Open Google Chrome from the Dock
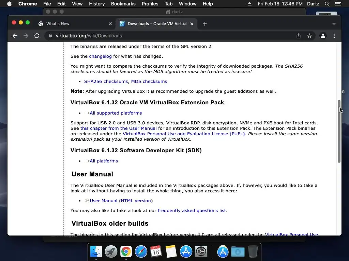This screenshot has height=261, width=349. [x=126, y=252]
